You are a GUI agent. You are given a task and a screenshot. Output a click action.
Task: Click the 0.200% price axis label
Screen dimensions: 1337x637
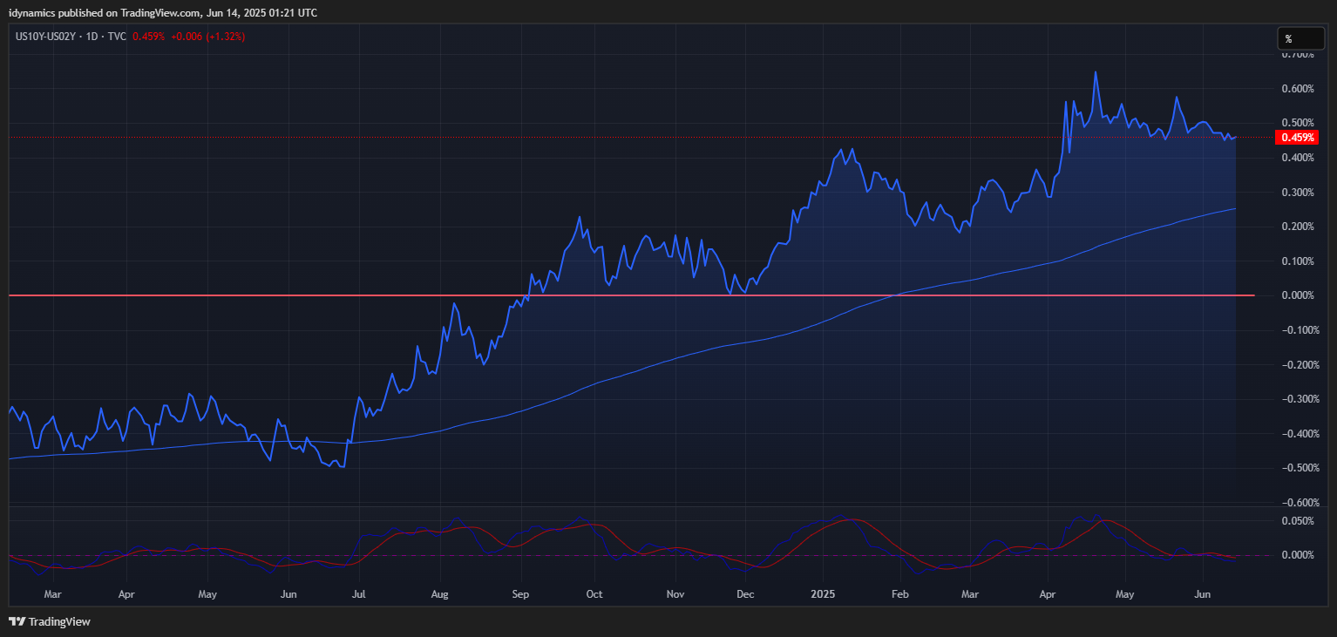[x=1298, y=227]
